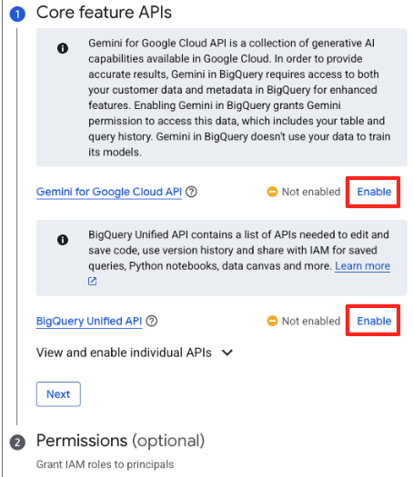413x477 pixels.
Task: Open help icon next to Gemini for Google Cloud API
Action: tap(192, 192)
